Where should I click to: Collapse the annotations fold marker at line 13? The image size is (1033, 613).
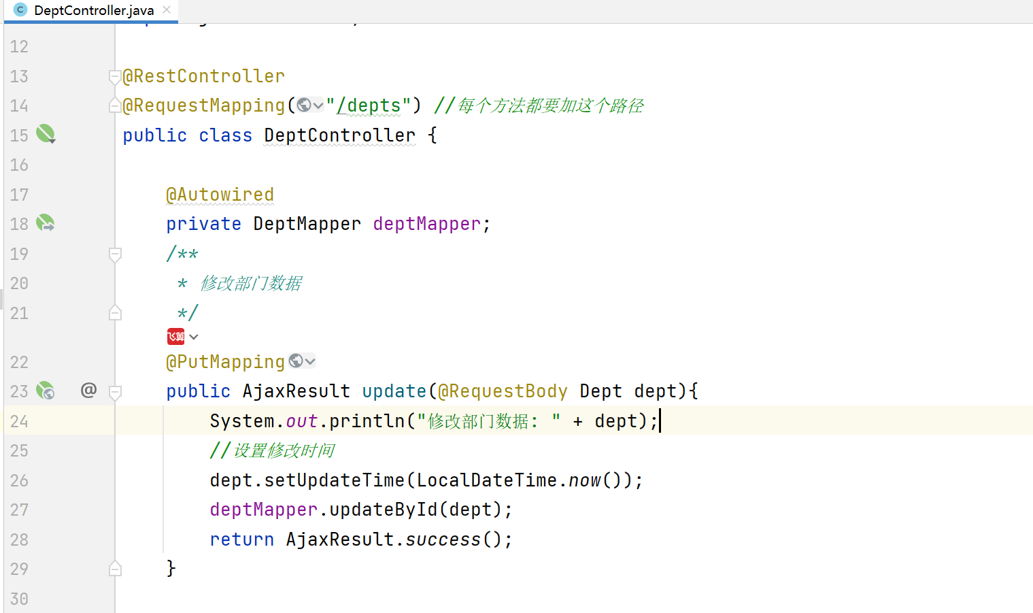pyautogui.click(x=115, y=77)
